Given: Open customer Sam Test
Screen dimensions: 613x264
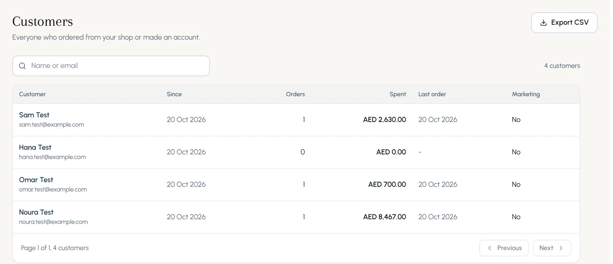Looking at the screenshot, I should point(34,115).
